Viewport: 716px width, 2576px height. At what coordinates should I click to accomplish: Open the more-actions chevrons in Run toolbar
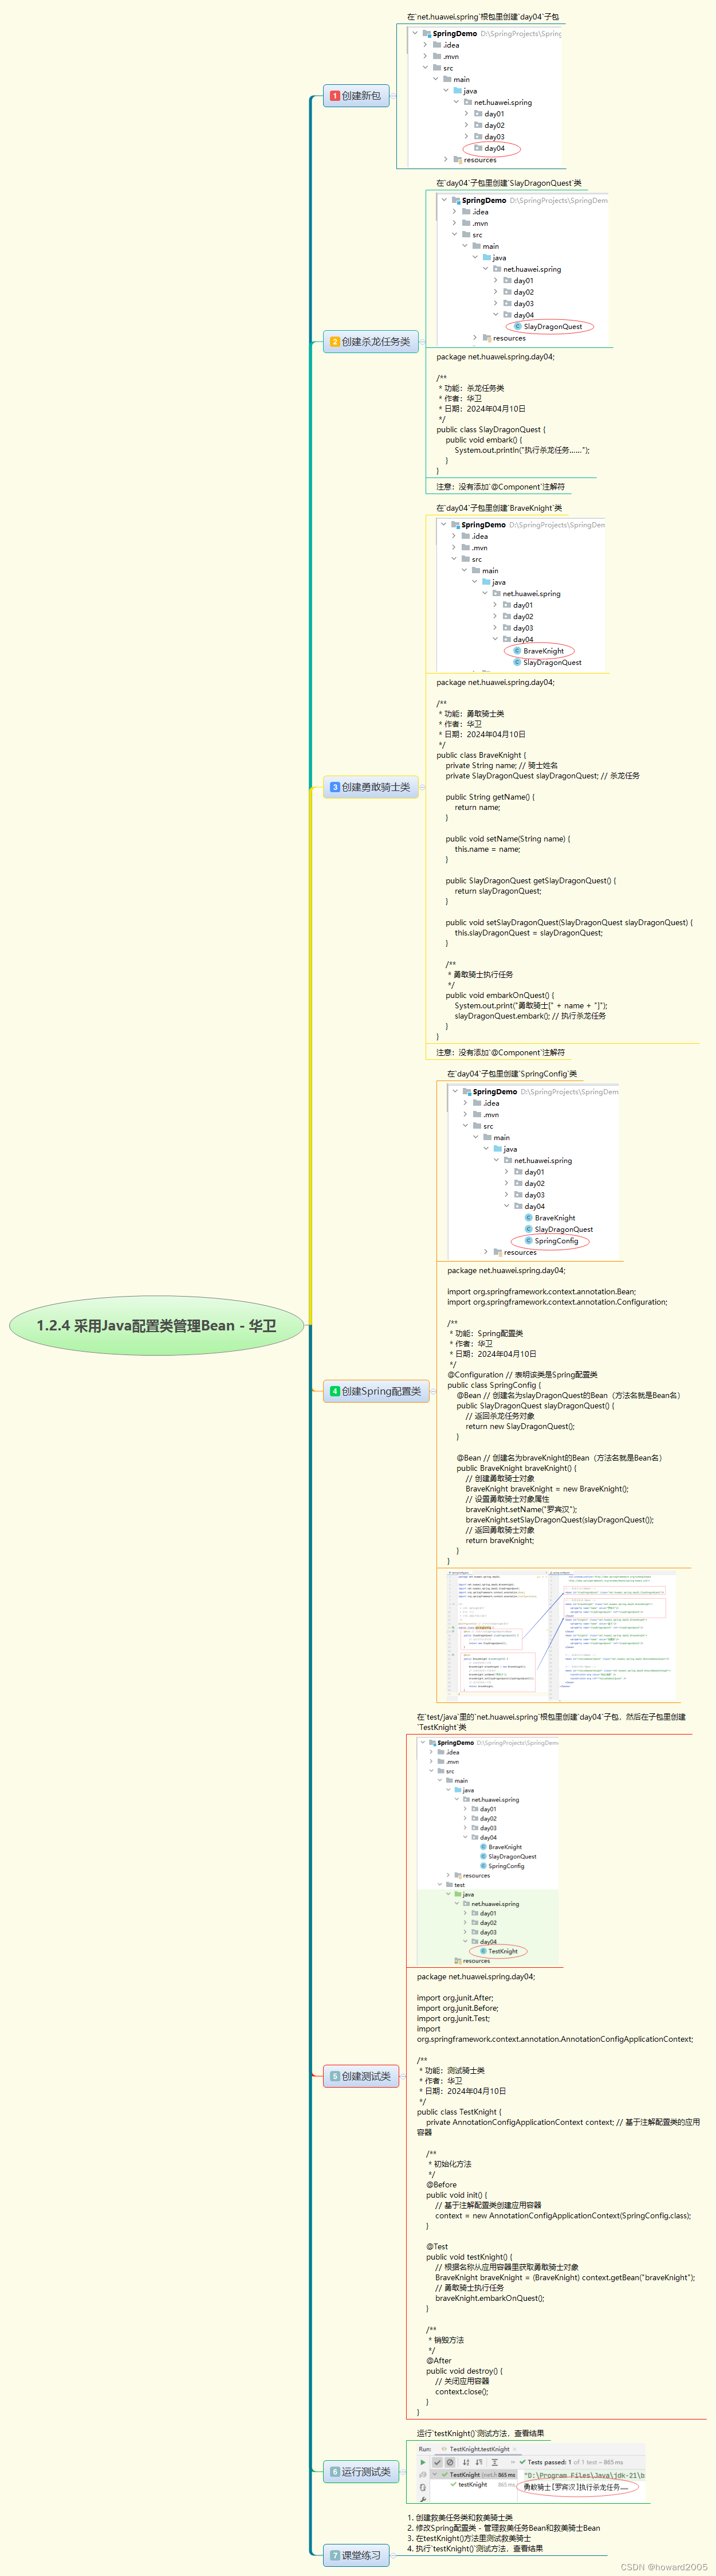point(512,2463)
